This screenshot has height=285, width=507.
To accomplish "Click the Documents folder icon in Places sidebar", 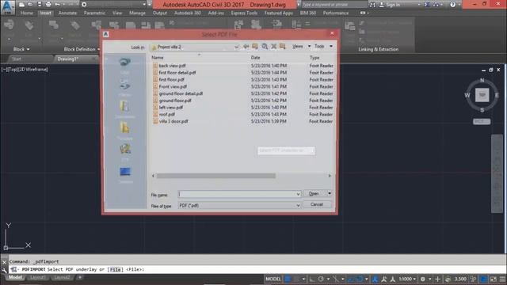I will (x=125, y=107).
